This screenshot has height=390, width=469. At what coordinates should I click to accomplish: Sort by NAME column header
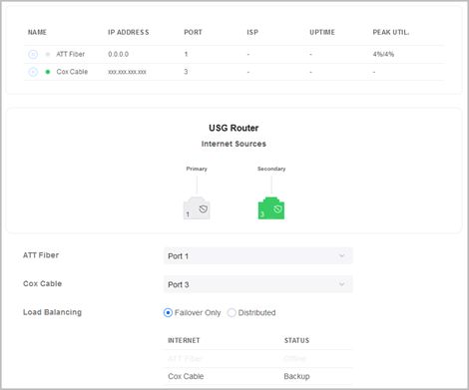click(x=37, y=32)
